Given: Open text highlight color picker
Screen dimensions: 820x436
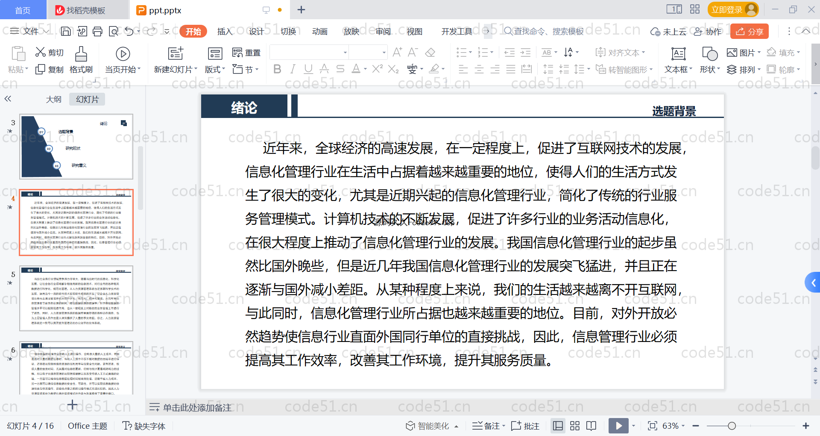Looking at the screenshot, I should point(434,68).
